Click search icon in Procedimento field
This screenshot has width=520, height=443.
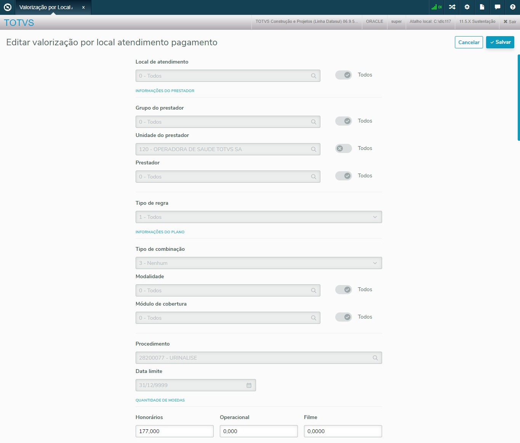coord(375,358)
